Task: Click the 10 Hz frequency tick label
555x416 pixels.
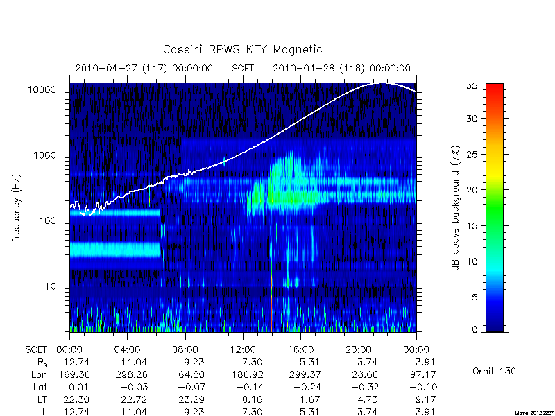Action: pyautogui.click(x=51, y=286)
